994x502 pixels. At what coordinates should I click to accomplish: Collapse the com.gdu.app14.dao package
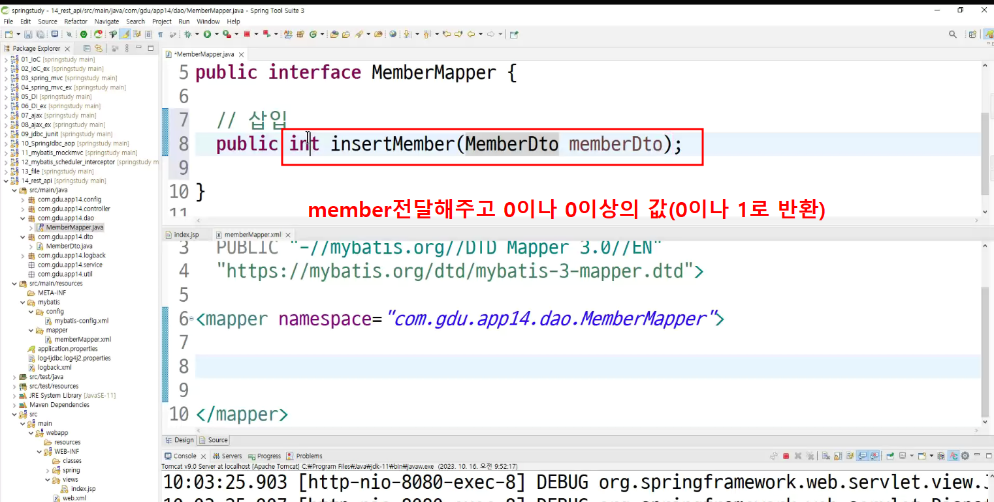(23, 218)
